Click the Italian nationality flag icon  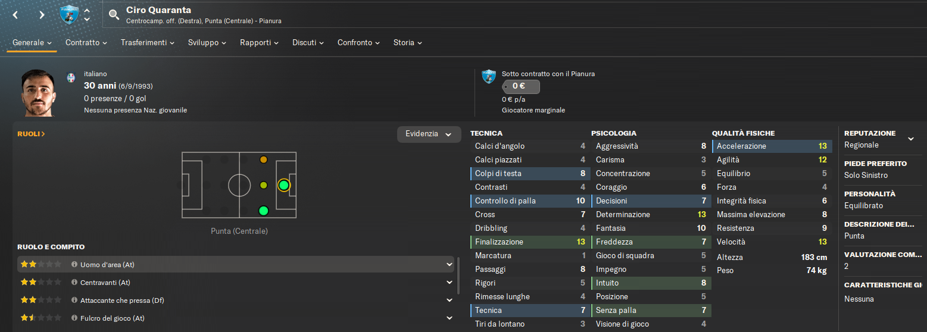(x=71, y=78)
